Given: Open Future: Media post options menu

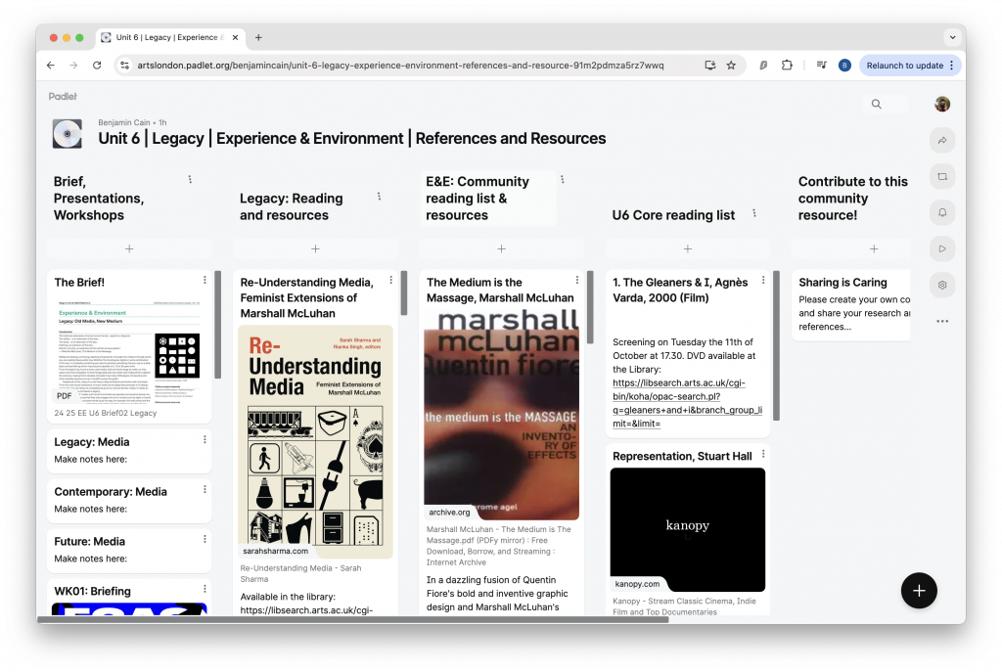Looking at the screenshot, I should point(205,539).
